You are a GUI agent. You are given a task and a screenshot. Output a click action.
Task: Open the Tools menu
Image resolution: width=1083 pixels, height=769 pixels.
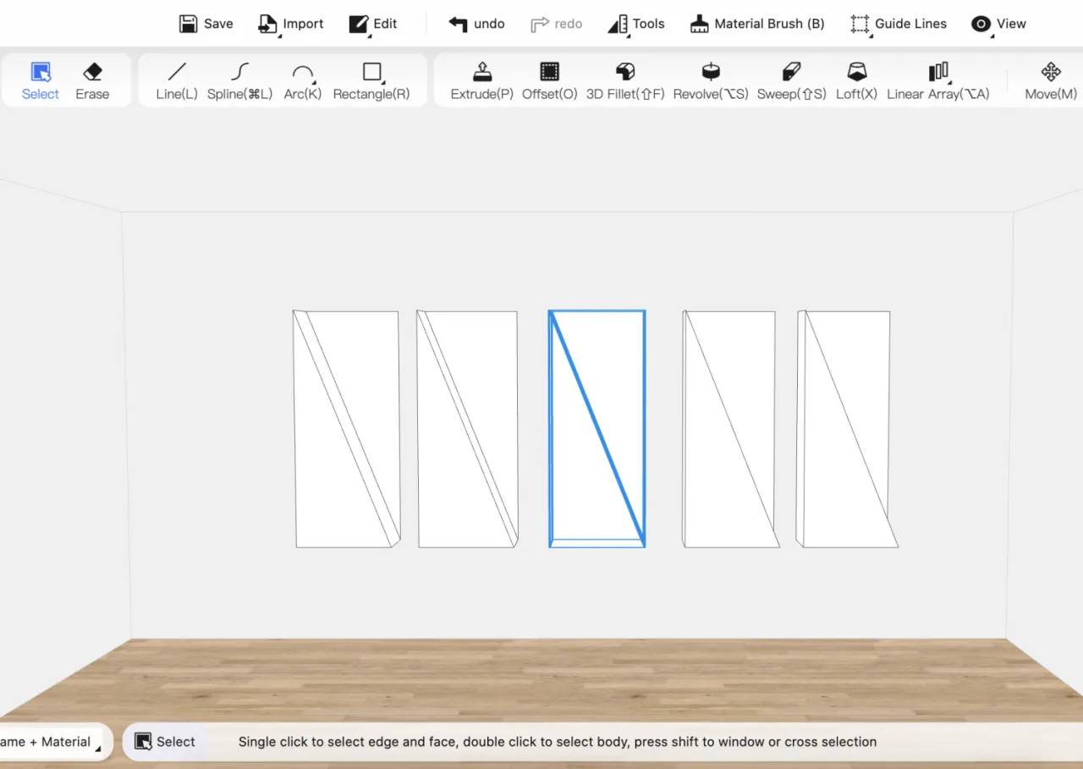636,24
